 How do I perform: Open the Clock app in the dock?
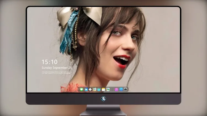[x=90, y=90]
